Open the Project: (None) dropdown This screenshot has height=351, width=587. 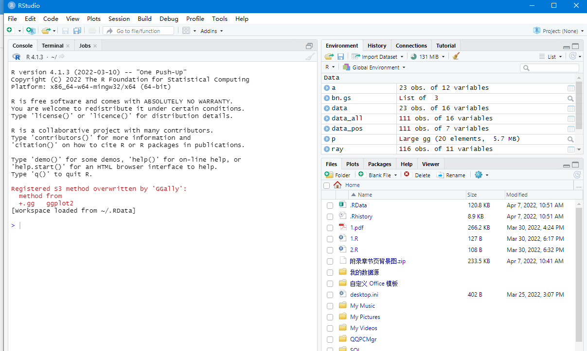pos(558,31)
